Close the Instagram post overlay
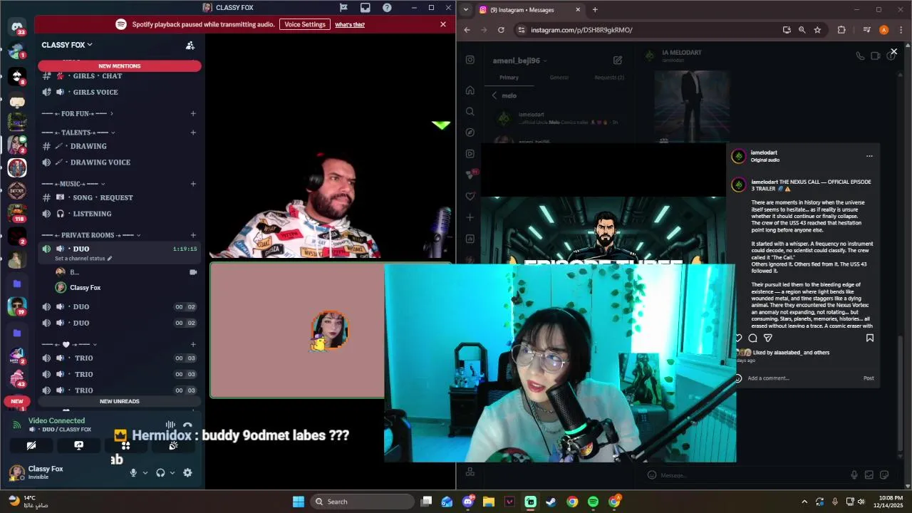The width and height of the screenshot is (912, 513). coord(893,52)
